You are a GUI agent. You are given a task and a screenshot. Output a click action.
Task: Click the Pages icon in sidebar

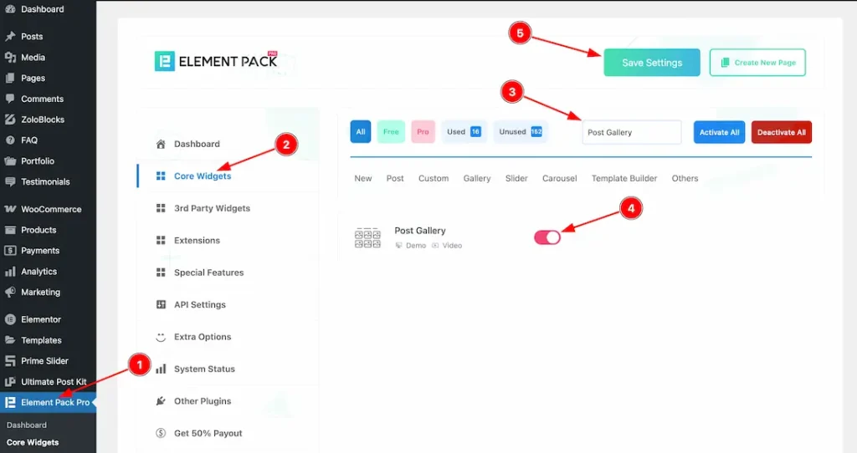pos(10,78)
